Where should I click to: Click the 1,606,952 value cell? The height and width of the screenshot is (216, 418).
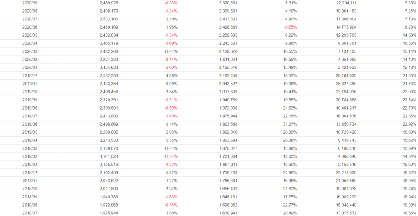(226, 205)
